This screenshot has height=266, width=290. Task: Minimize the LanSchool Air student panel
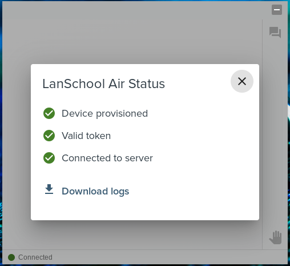tap(277, 10)
